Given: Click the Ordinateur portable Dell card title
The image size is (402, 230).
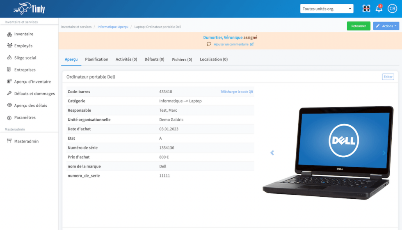Looking at the screenshot, I should tap(91, 77).
